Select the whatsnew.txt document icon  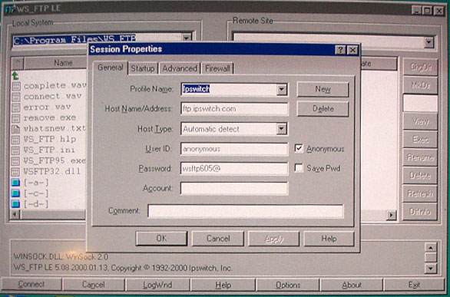(16, 129)
